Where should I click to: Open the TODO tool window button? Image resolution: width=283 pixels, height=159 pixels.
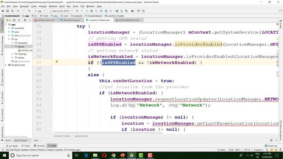26,146
